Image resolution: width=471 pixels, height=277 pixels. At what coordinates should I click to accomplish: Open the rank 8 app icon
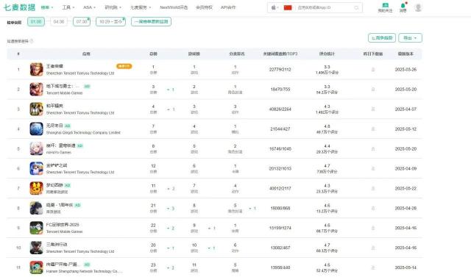tap(36, 208)
